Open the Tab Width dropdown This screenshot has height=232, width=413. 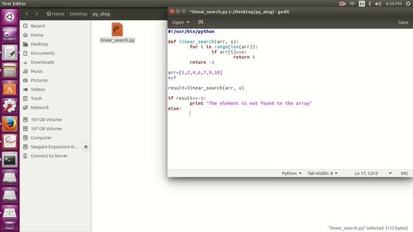point(323,173)
